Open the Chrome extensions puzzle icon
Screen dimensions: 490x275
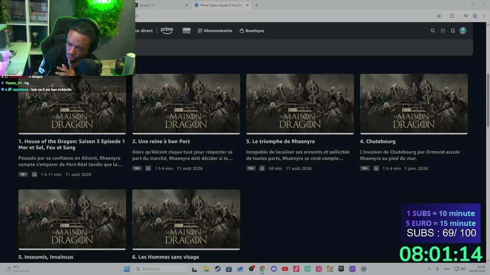click(x=452, y=16)
